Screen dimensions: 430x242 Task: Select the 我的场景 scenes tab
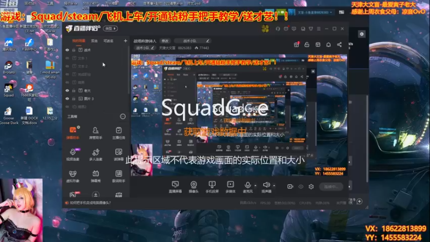[x=78, y=41]
